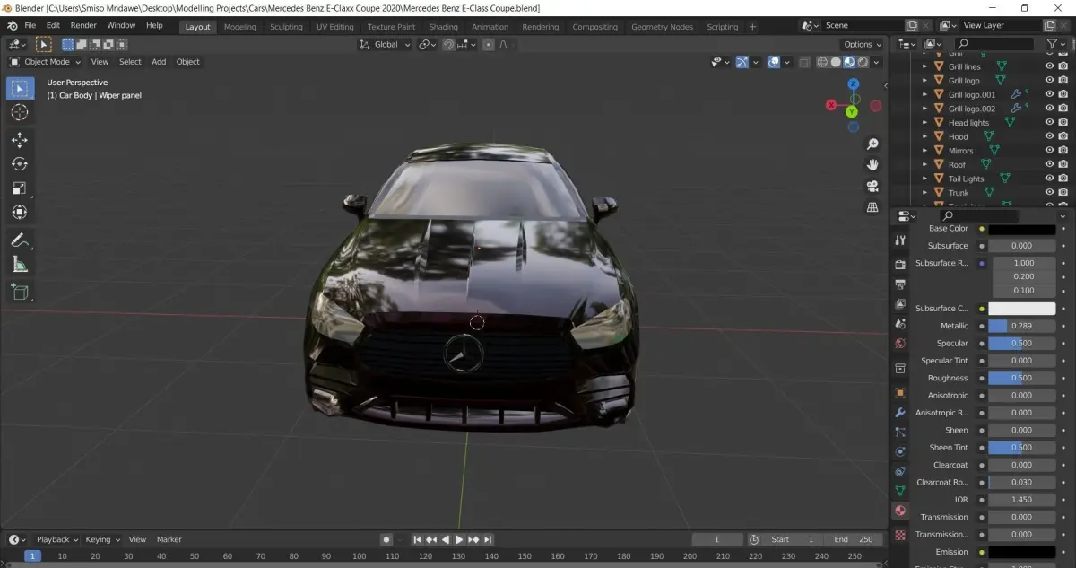Expand the Hood outliner item
The image size is (1076, 568).
925,136
